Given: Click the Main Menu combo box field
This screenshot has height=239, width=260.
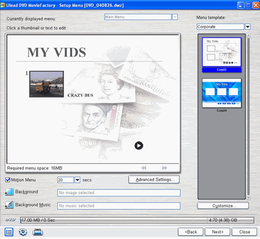Looking at the screenshot, I should coord(138,17).
